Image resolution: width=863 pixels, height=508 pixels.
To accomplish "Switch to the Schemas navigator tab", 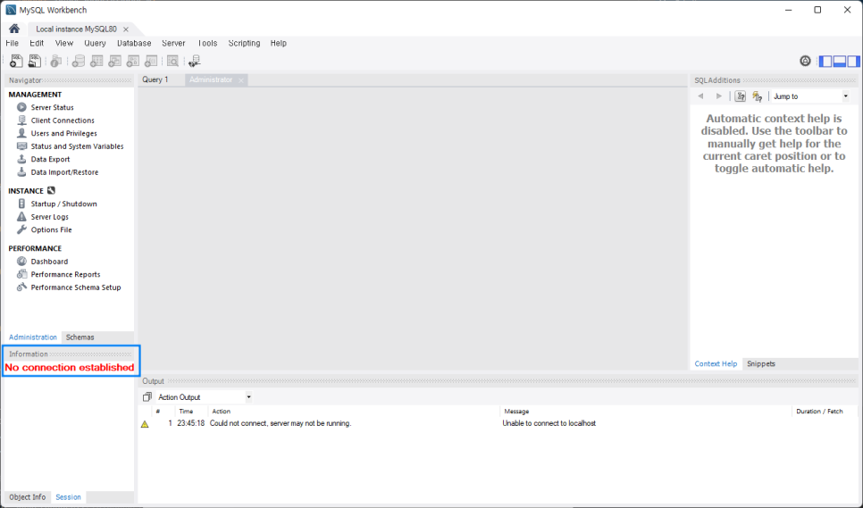I will tap(80, 337).
